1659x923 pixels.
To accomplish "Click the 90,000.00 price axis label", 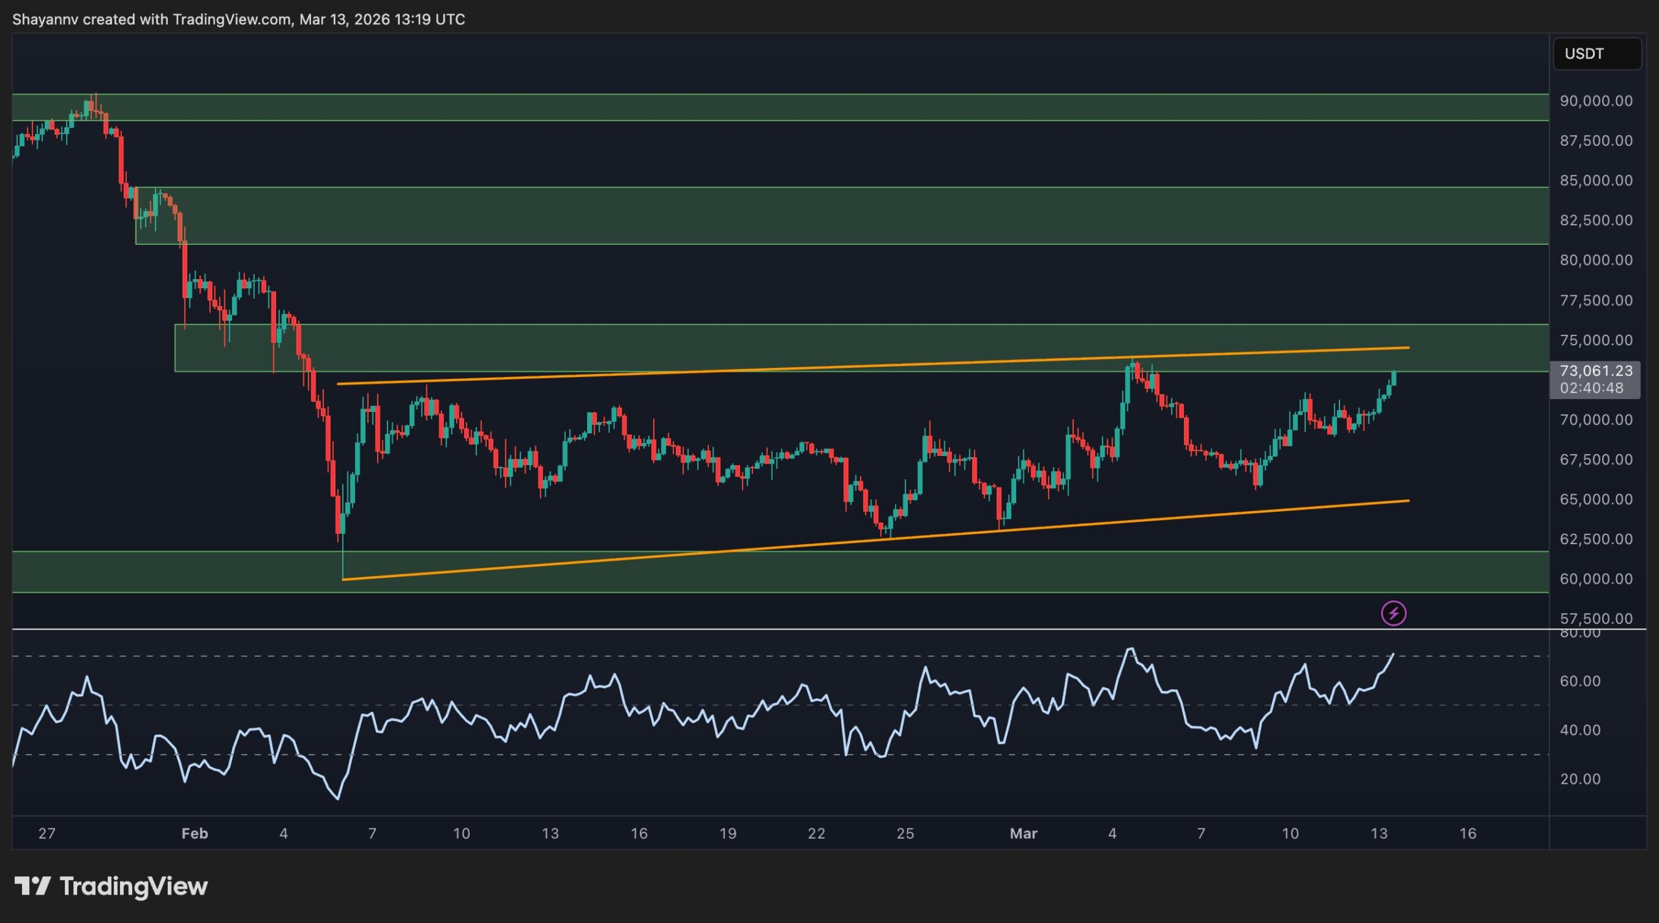I will (x=1595, y=101).
